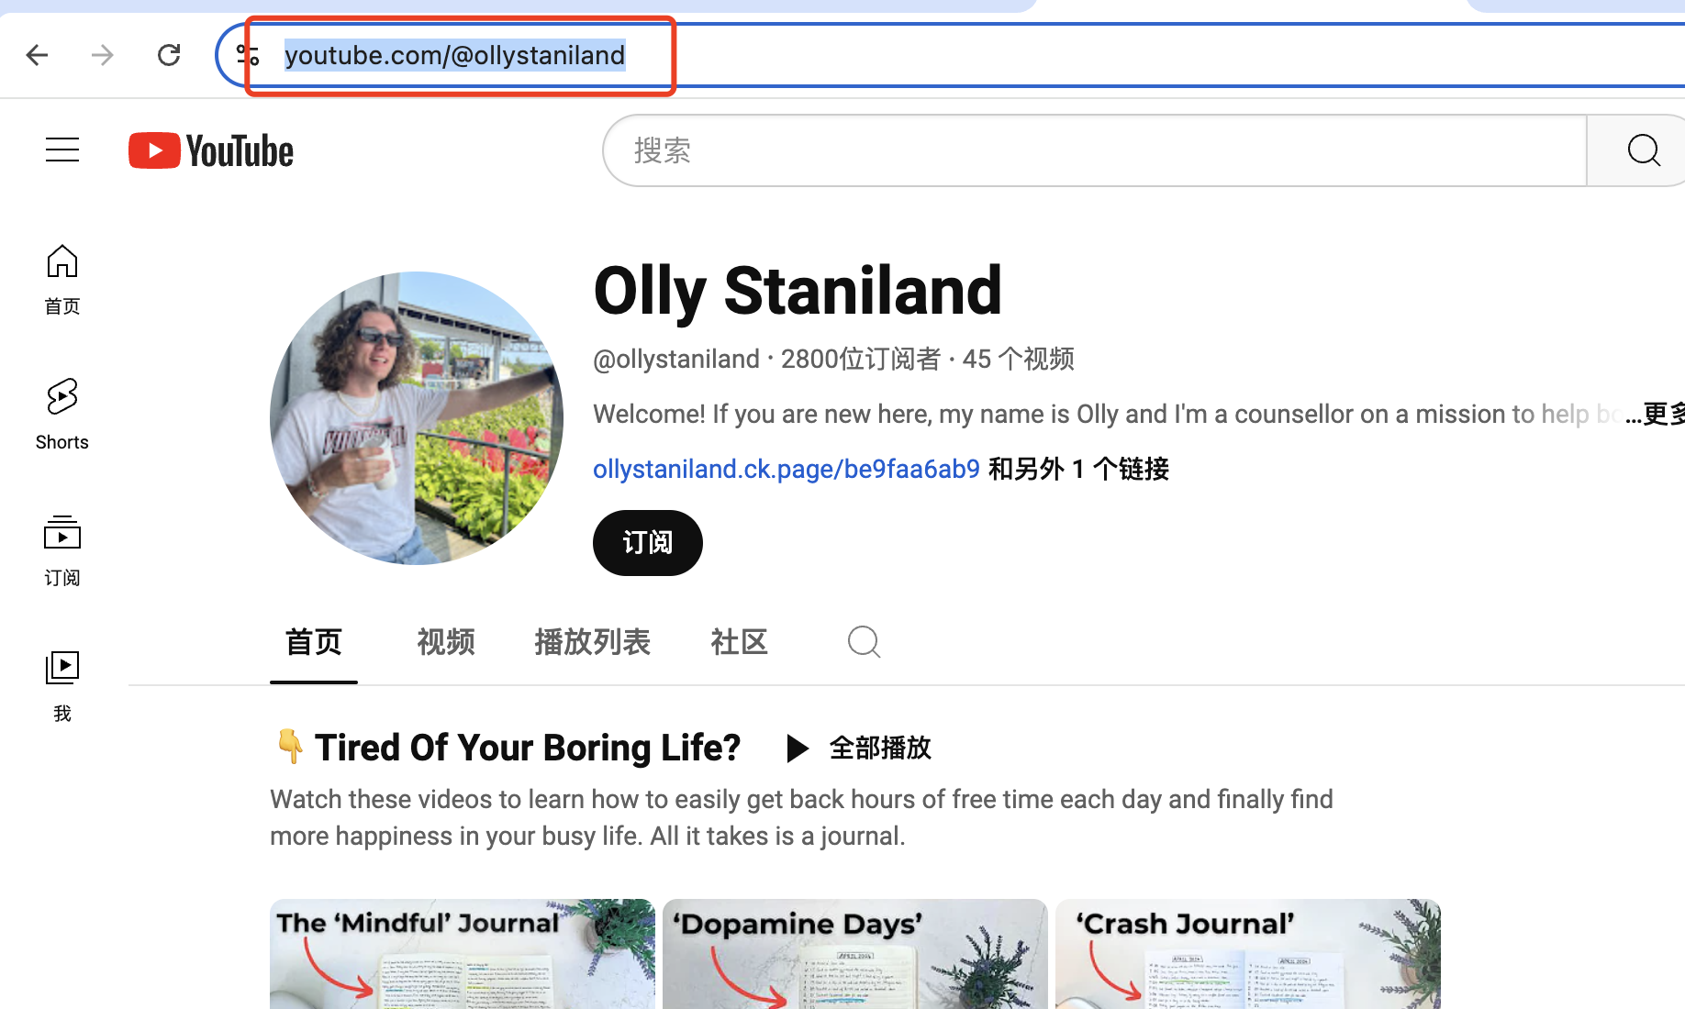Open Shorts in the left sidebar

click(x=62, y=415)
